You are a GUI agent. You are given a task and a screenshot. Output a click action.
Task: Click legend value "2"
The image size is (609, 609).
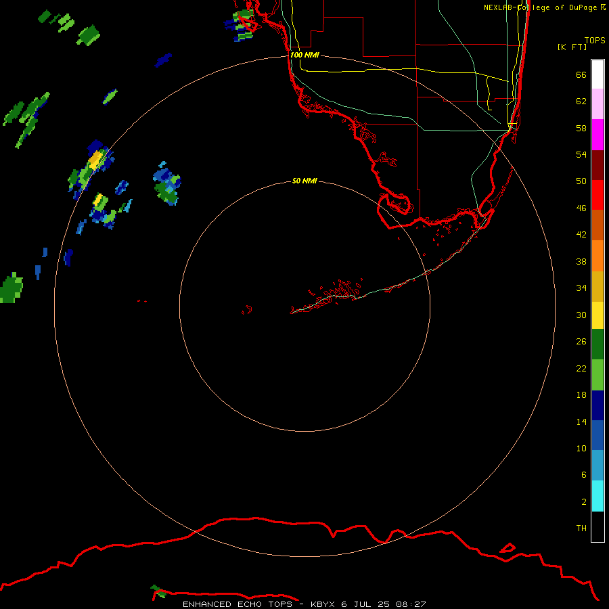pyautogui.click(x=584, y=502)
